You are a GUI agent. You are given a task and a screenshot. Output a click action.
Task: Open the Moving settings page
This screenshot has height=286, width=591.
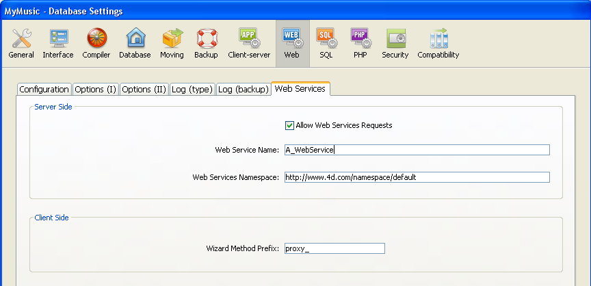(172, 44)
